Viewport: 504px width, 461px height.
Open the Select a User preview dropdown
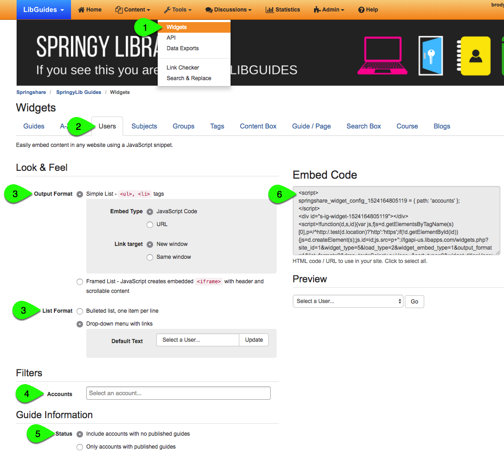pos(348,302)
